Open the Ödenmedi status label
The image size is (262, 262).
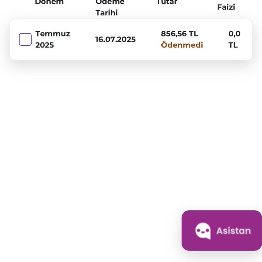pos(182,45)
